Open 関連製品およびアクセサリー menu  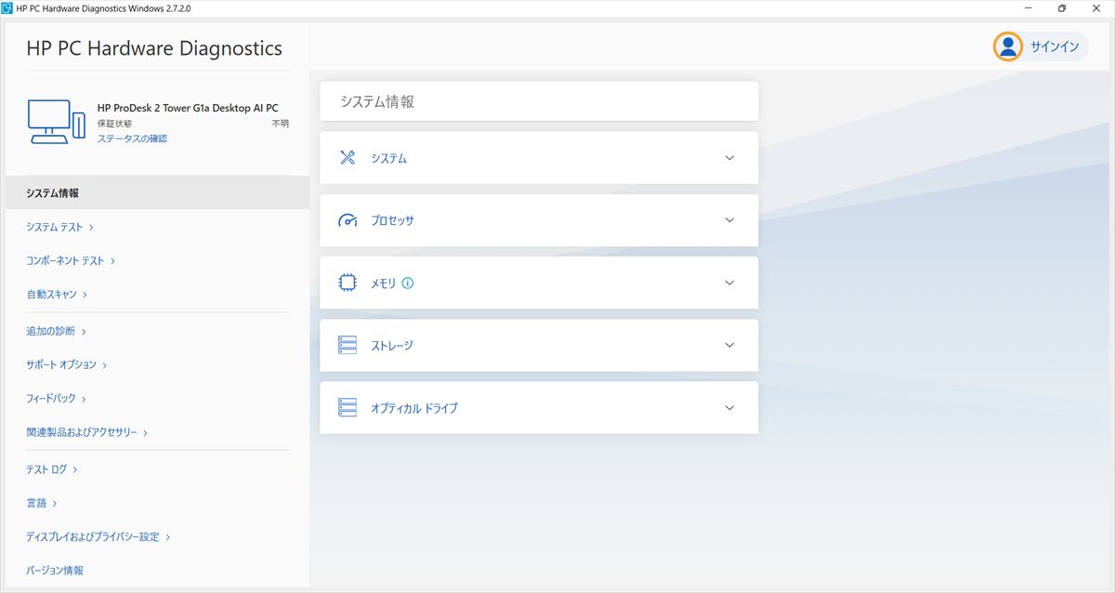tap(87, 432)
